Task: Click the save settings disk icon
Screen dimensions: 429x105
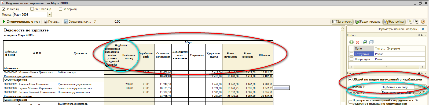Action: [416, 22]
